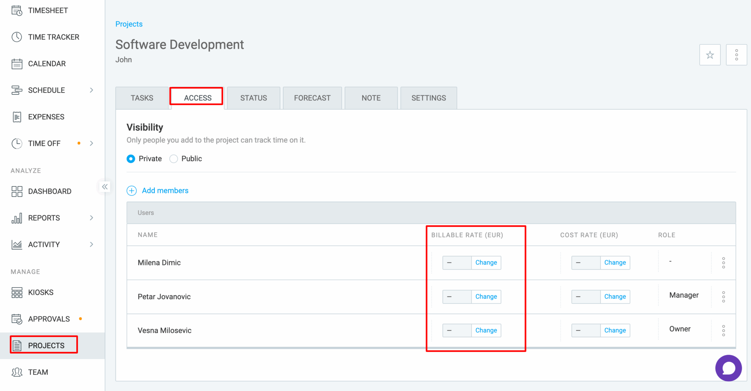Open the Tasks tab
751x391 pixels.
(x=142, y=98)
